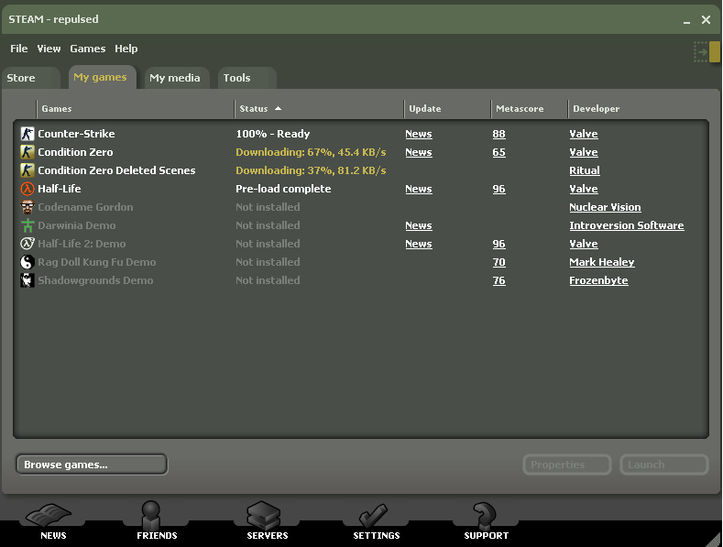Click the '100% - Ready' status text

click(273, 134)
